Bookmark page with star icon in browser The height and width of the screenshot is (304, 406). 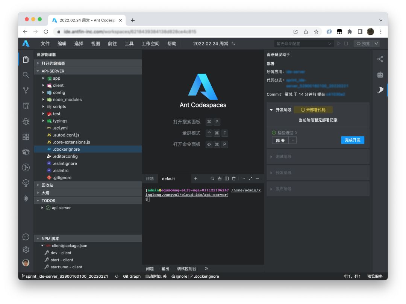click(316, 32)
